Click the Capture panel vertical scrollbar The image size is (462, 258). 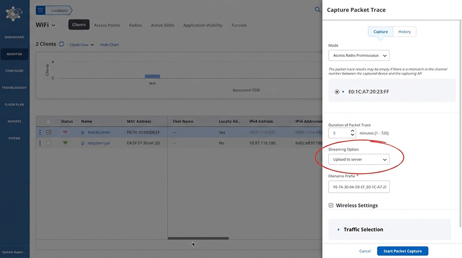click(460, 124)
